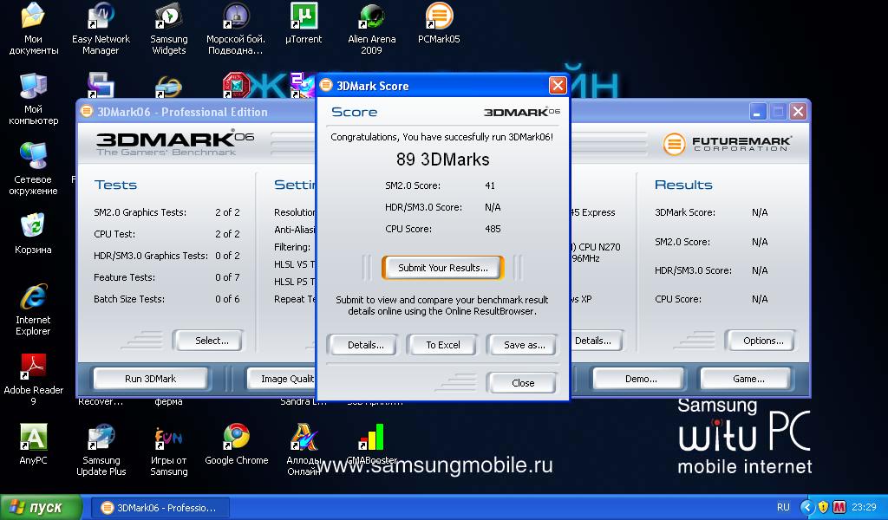This screenshot has width=888, height=520.
Task: Select the Alien Arena 2009 icon
Action: tap(371, 29)
